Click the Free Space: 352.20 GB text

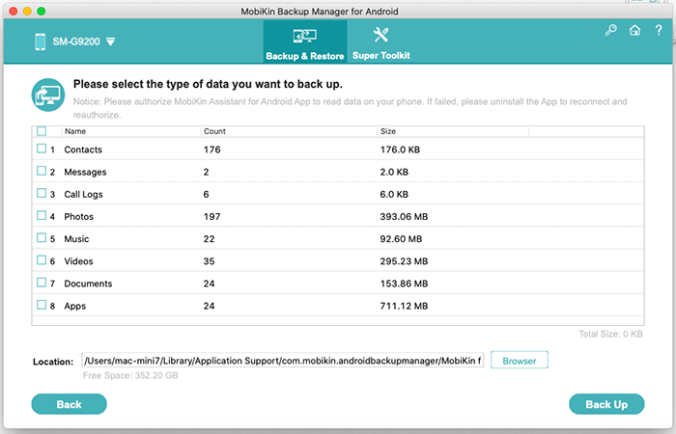[130, 375]
